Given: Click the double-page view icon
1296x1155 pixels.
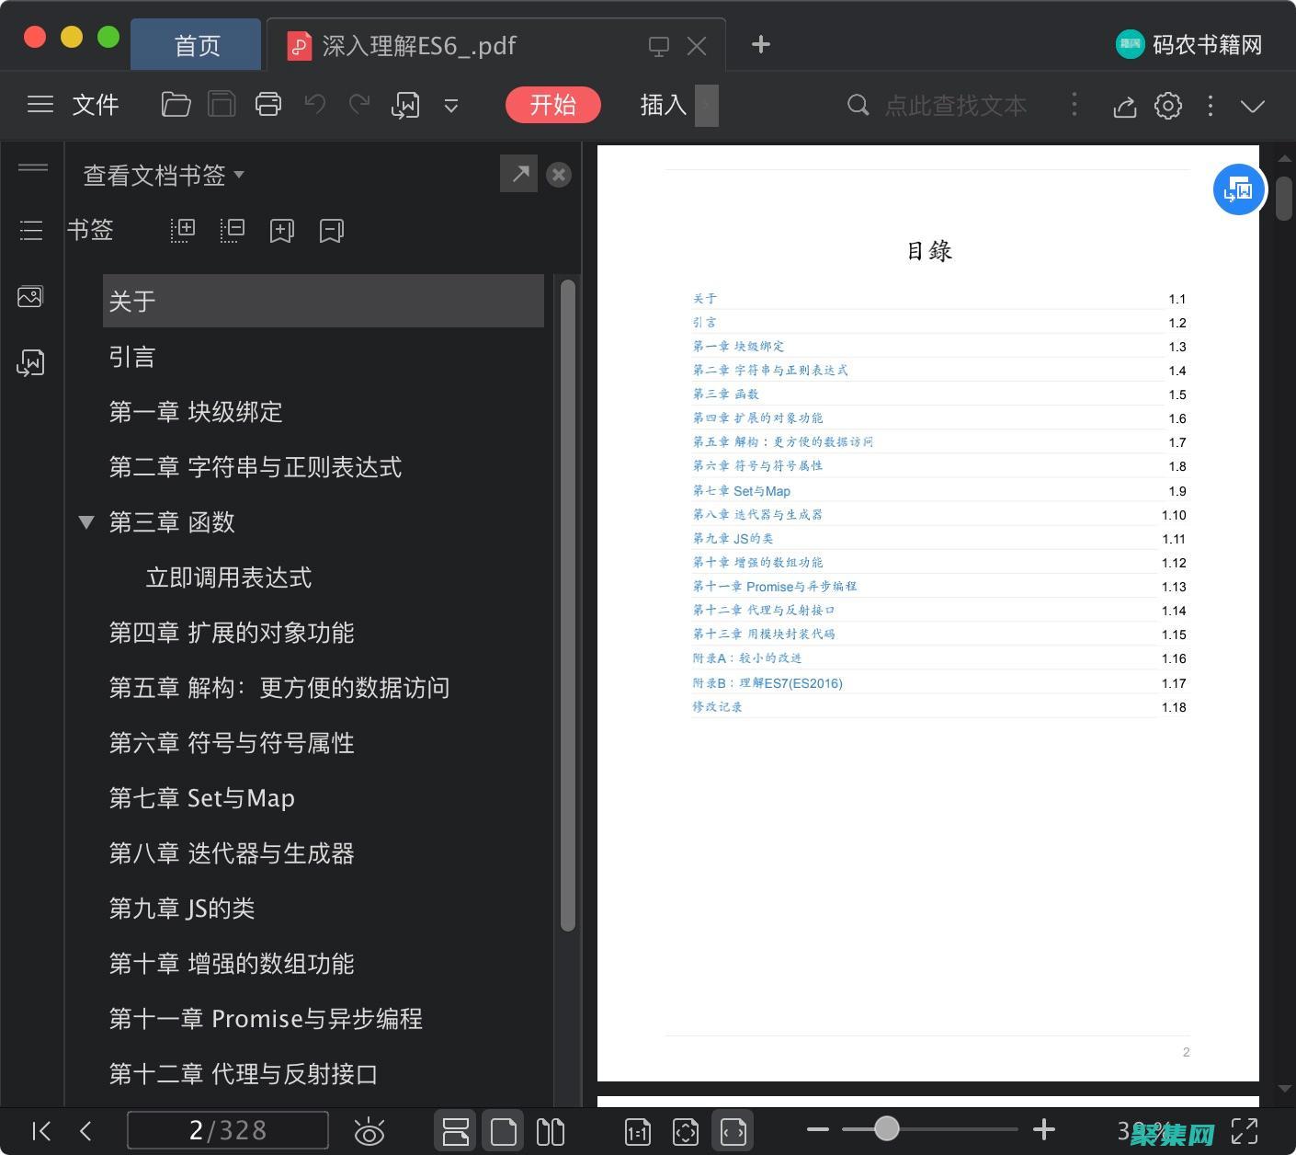Looking at the screenshot, I should (550, 1130).
